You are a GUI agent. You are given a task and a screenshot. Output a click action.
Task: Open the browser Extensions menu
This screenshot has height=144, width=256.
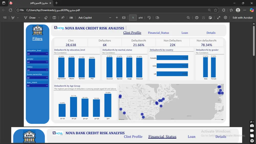pos(224,10)
